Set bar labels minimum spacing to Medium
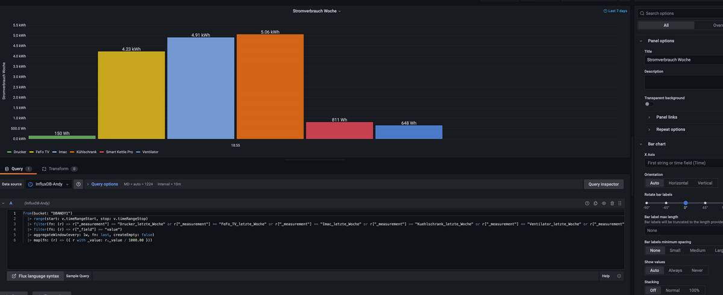723x295 pixels. pos(698,250)
